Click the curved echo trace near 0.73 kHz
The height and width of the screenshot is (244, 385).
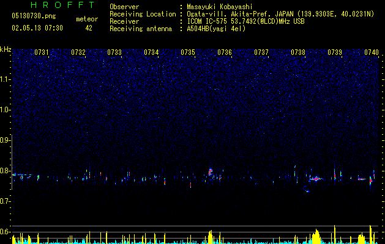307,189
